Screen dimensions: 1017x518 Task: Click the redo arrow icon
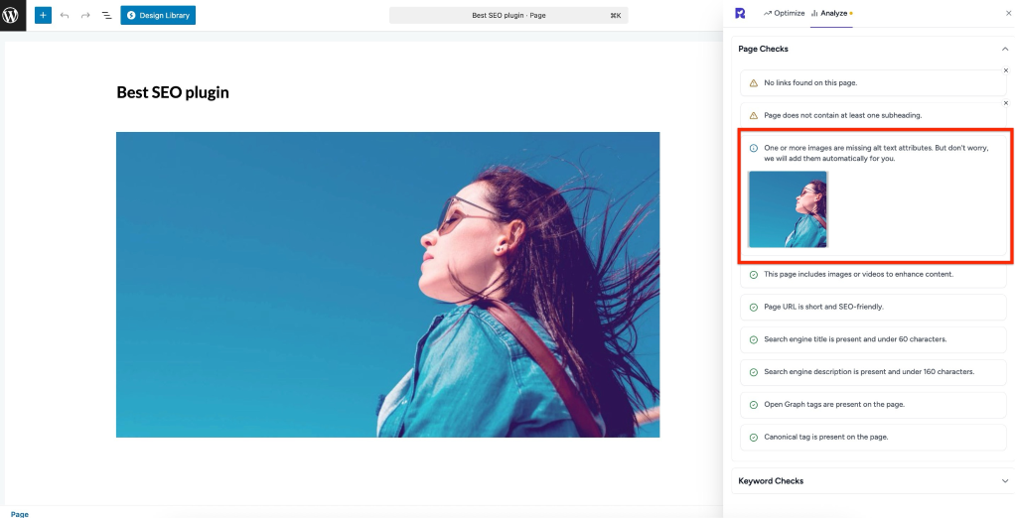click(85, 15)
